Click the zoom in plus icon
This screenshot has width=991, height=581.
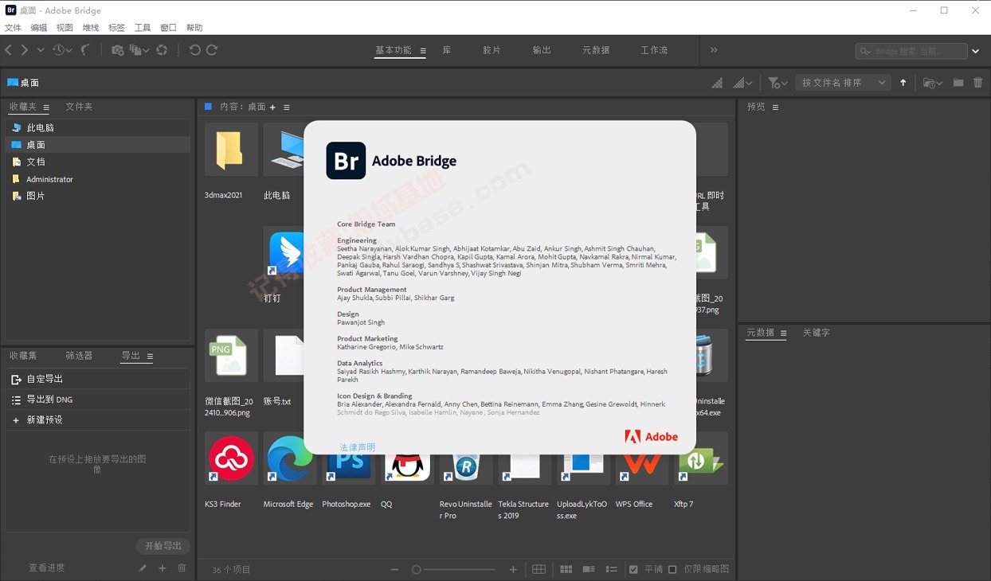[513, 569]
